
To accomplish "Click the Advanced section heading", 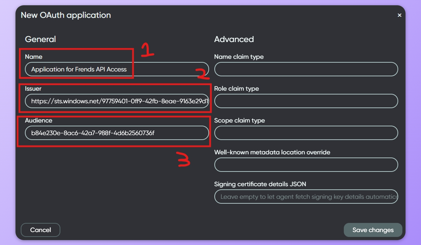I will pyautogui.click(x=234, y=39).
